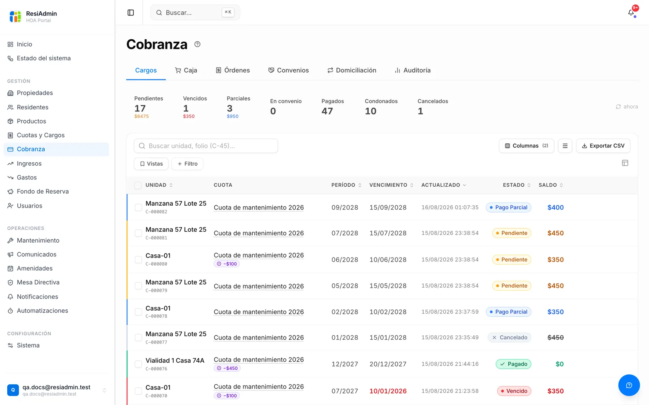Expand the qa.docs account switcher
The height and width of the screenshot is (405, 649).
coord(57,390)
